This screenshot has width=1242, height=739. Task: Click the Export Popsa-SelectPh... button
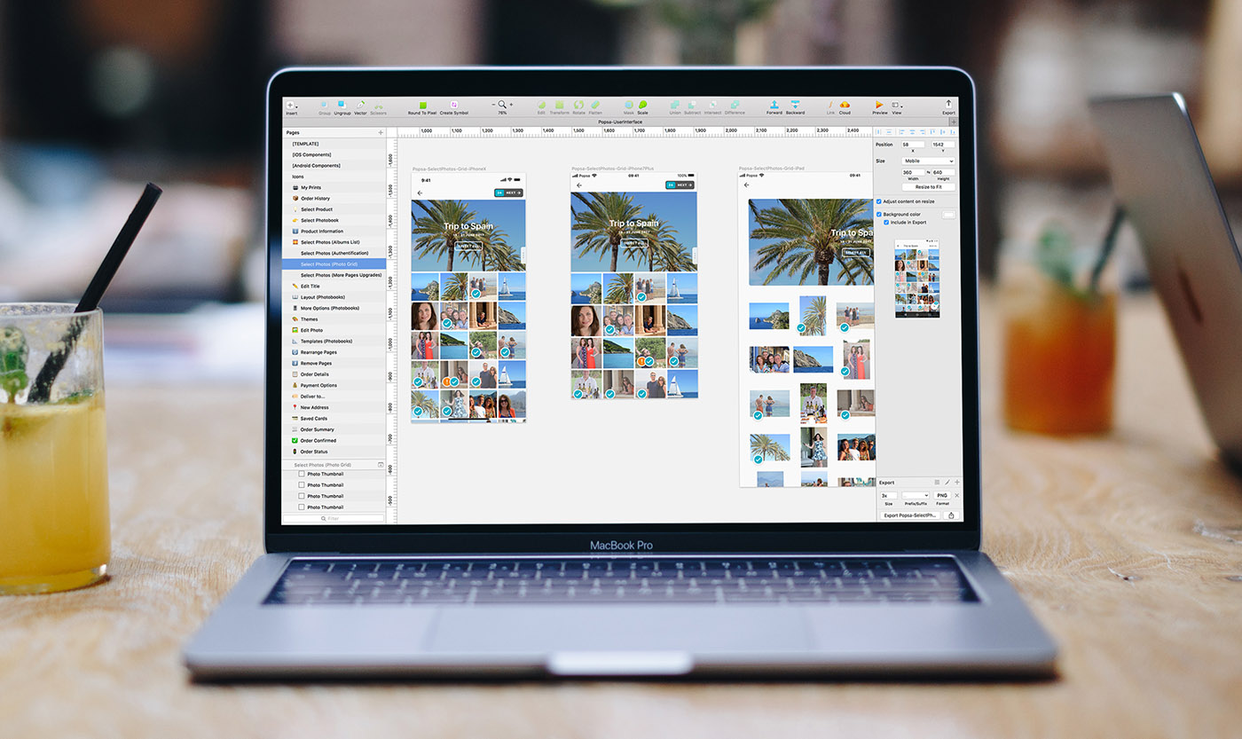(910, 515)
